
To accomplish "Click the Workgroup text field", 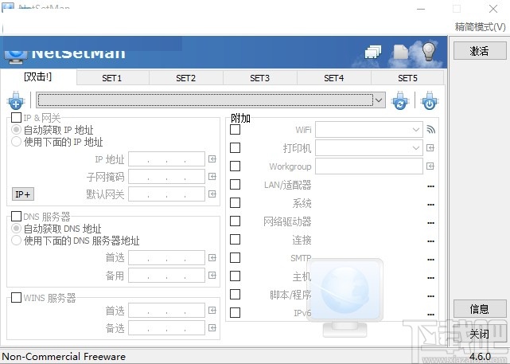I will click(369, 166).
